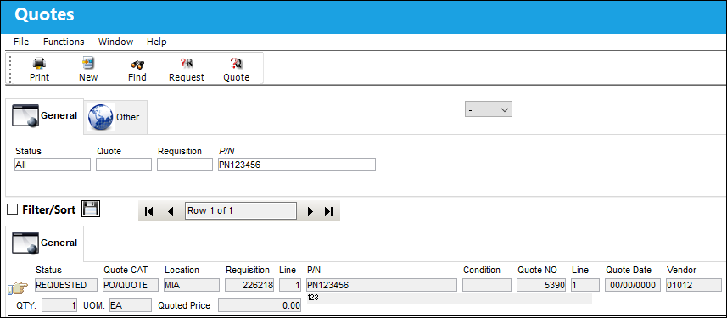The image size is (727, 318).
Task: Click the Vendor field 01012
Action: click(694, 285)
